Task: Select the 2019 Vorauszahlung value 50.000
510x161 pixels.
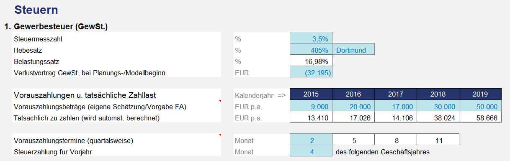Action: (480, 107)
